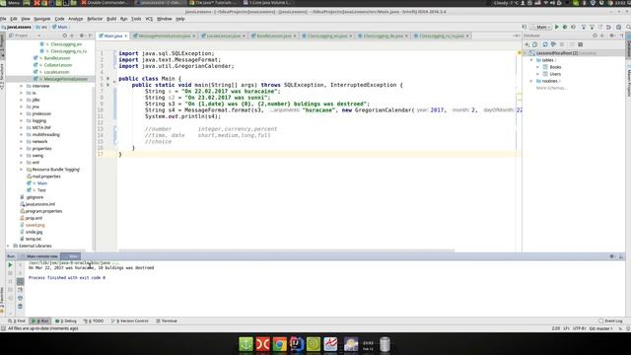Screen dimensions: 631x355
Task: Select CollatorLesson class in project tree
Action: [x=58, y=65]
